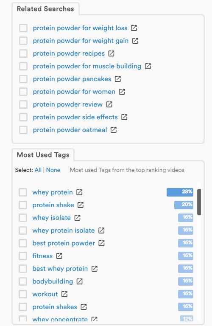Viewport: 212px width, 326px height.
Task: Check the 'protein powder for weight gain' checkbox
Action: tap(23, 41)
